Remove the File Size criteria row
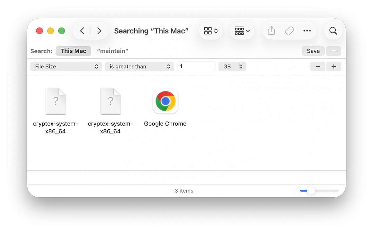This screenshot has height=233, width=373. tap(318, 67)
